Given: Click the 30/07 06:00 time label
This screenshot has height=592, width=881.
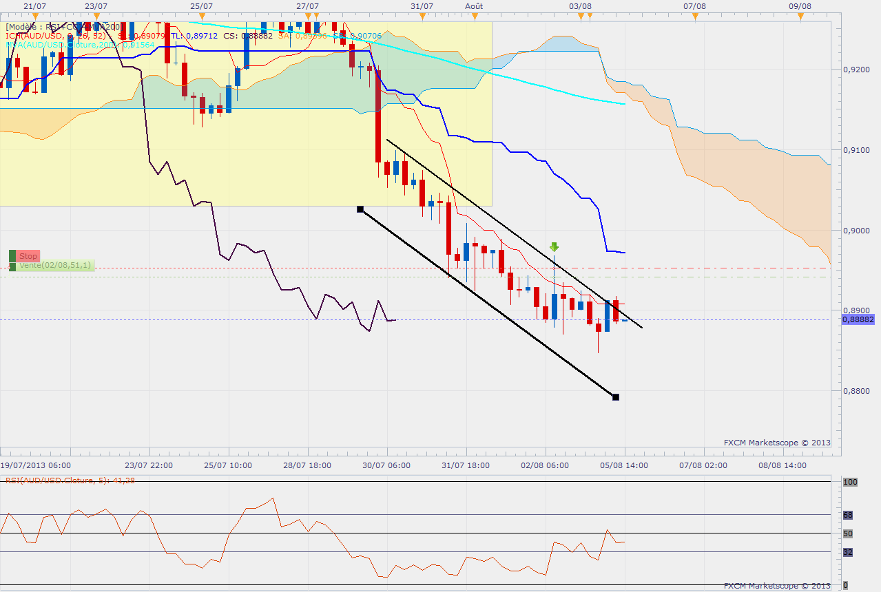Looking at the screenshot, I should pos(387,465).
